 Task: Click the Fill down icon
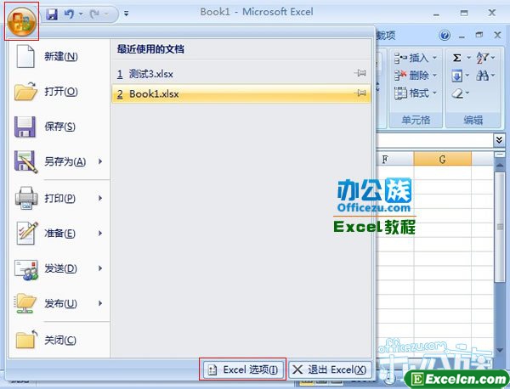coord(457,76)
